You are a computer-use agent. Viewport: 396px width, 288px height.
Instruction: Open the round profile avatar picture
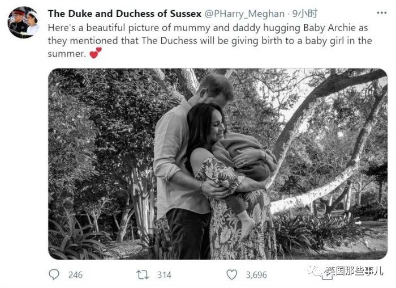point(23,22)
